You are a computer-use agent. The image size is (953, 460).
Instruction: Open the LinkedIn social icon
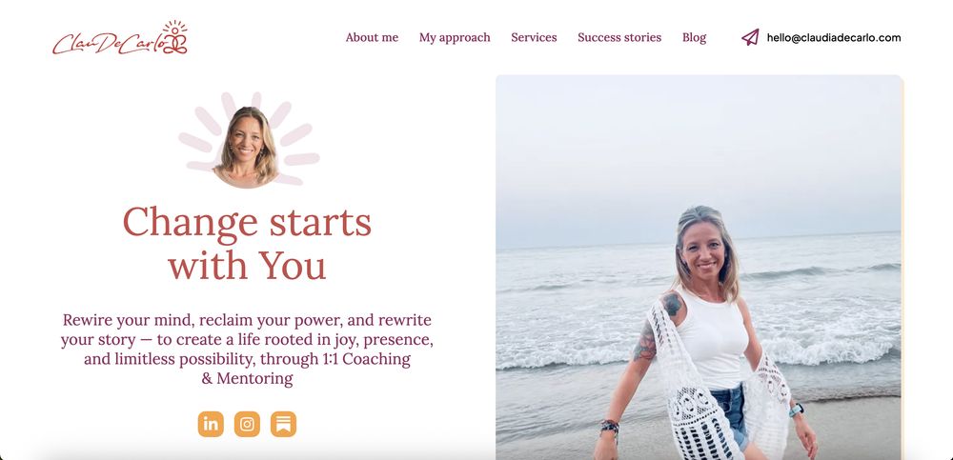click(211, 424)
